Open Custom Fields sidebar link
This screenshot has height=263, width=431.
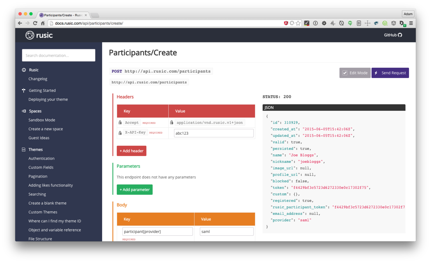click(41, 167)
